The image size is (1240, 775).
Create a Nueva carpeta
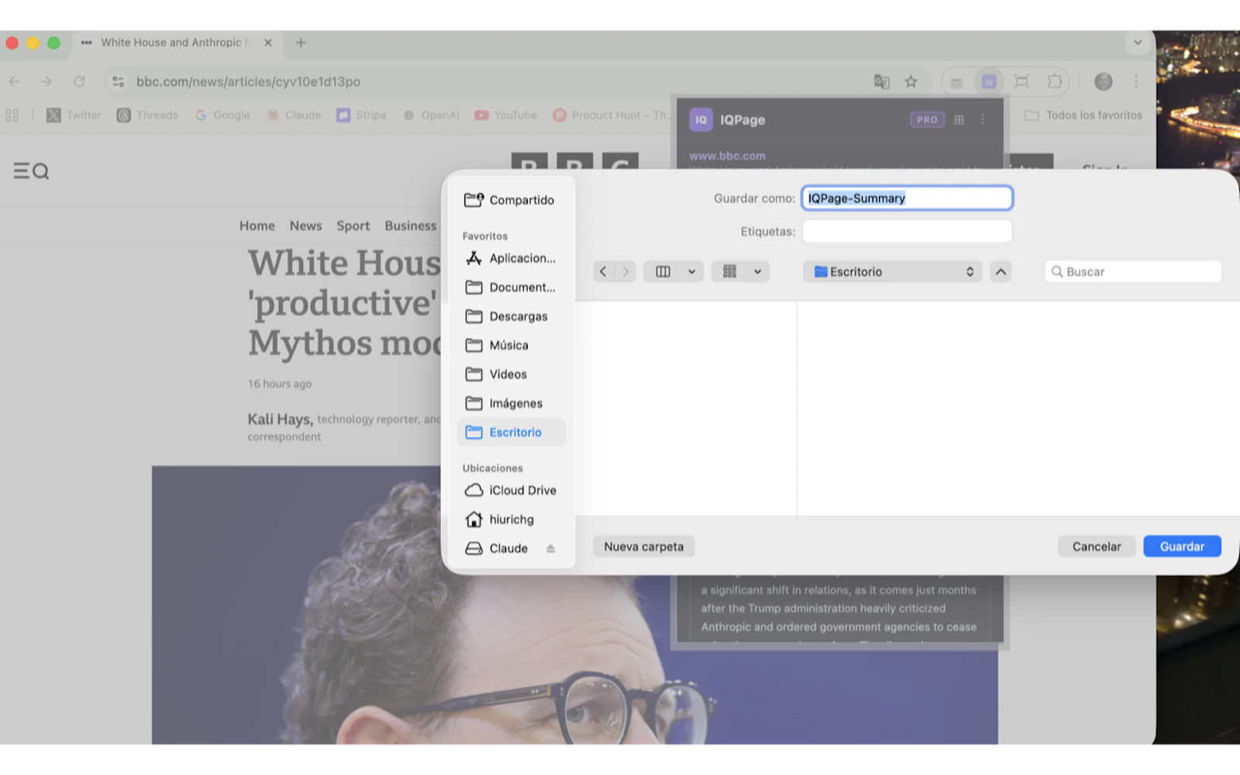point(644,546)
